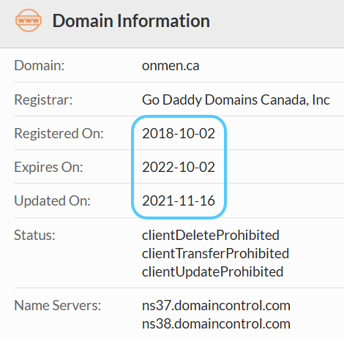The height and width of the screenshot is (338, 344).
Task: Select the 2021-11-16 updated date
Action: [x=179, y=201]
